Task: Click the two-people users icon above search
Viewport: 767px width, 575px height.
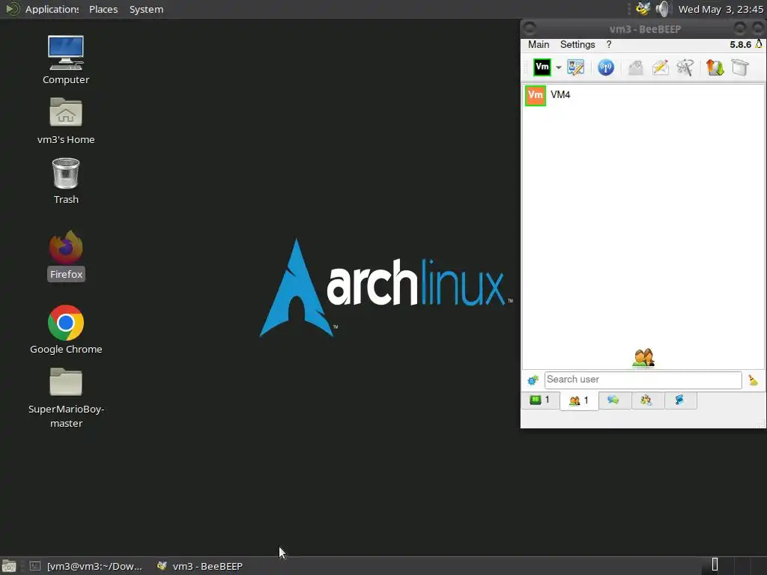Action: click(x=643, y=357)
